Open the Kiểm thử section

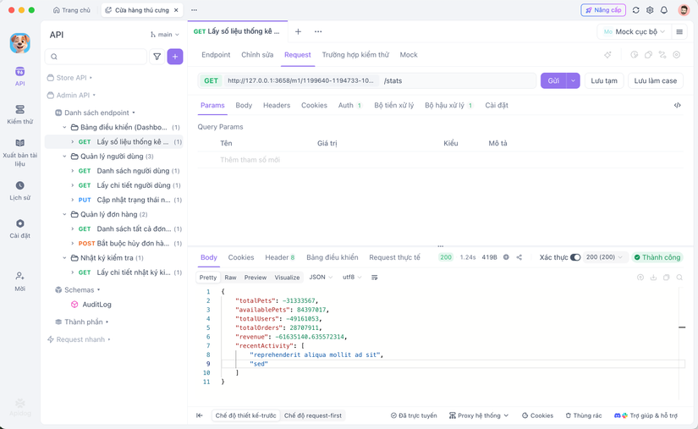(x=20, y=114)
